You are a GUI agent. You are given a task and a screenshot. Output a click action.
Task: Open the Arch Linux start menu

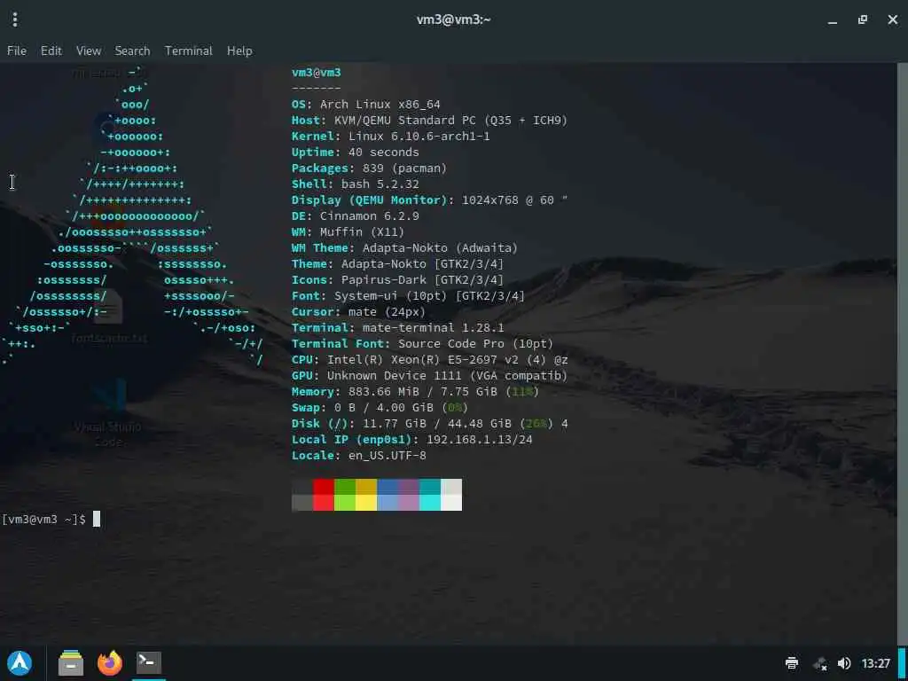[20, 663]
